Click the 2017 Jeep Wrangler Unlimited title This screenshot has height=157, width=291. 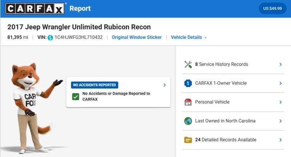coord(79,27)
